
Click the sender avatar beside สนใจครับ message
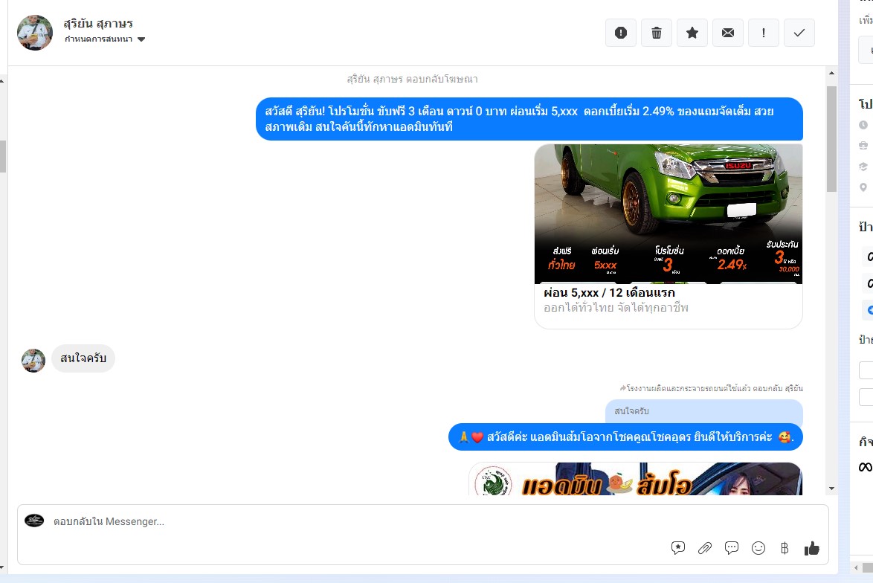[33, 360]
